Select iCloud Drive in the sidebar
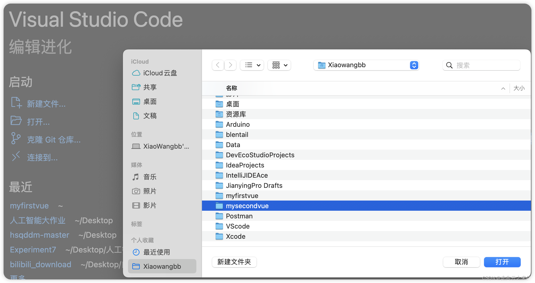The image size is (535, 283). [160, 73]
